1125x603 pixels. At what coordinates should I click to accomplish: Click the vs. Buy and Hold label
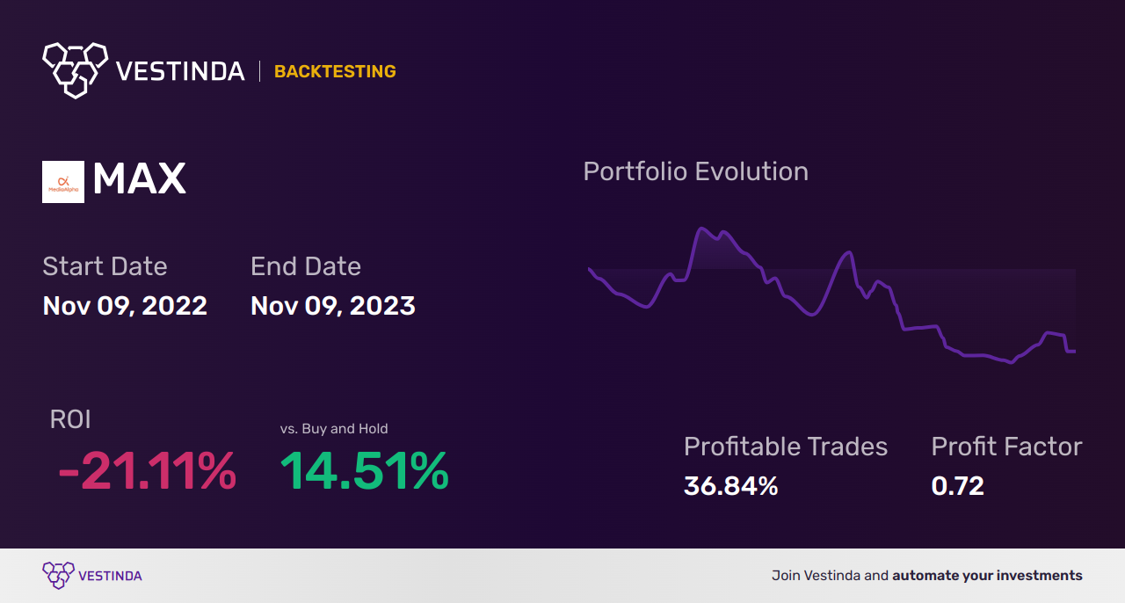(x=334, y=429)
